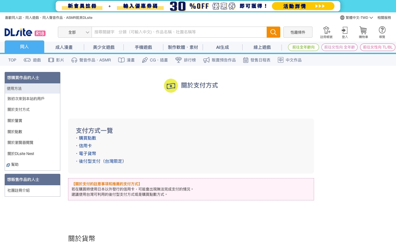Screen dimensions: 396x247
Task: Click the orange search magnifier button
Action: coord(273,32)
